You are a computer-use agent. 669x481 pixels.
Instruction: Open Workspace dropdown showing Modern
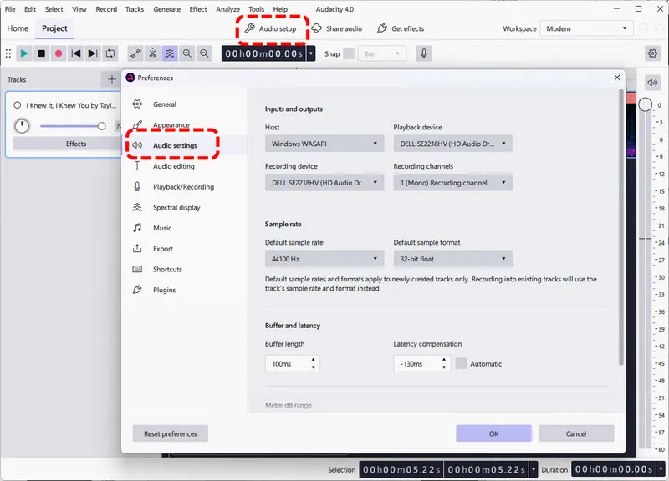(587, 28)
